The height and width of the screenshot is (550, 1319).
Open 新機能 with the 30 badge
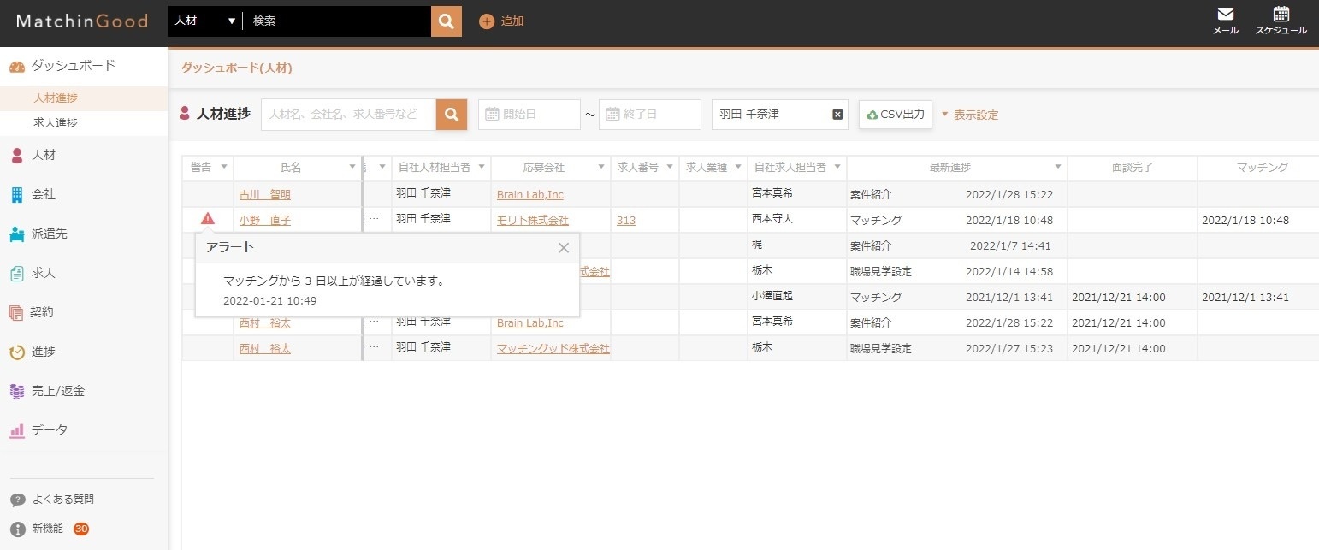pos(48,529)
